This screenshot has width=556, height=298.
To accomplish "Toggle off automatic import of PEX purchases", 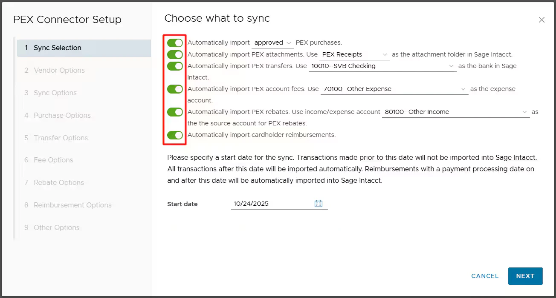I will 175,43.
